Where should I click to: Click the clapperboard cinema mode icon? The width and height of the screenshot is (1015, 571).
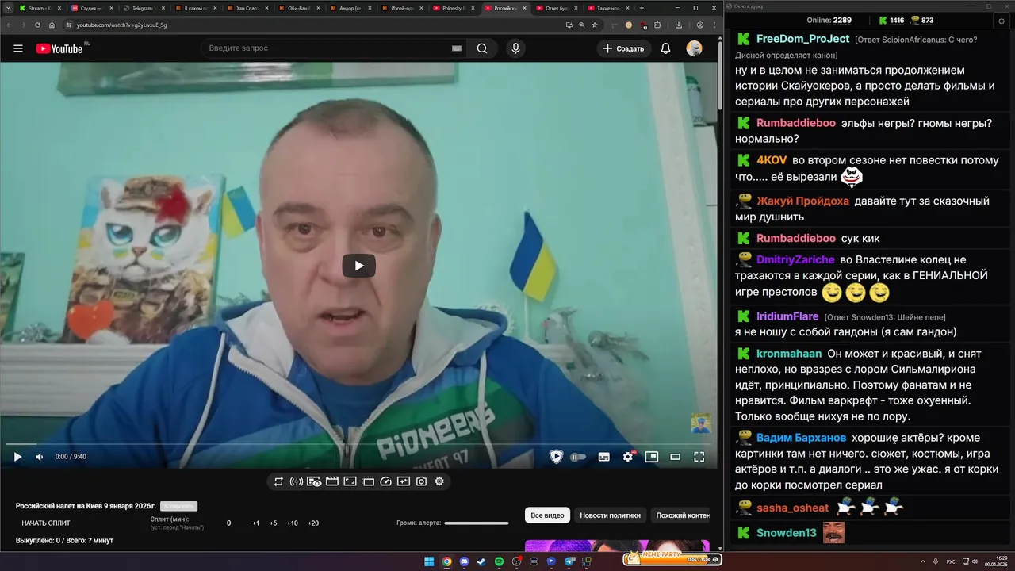[x=332, y=481]
